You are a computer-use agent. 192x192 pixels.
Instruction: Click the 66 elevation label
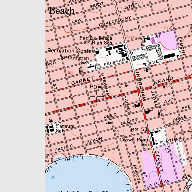click(x=164, y=109)
